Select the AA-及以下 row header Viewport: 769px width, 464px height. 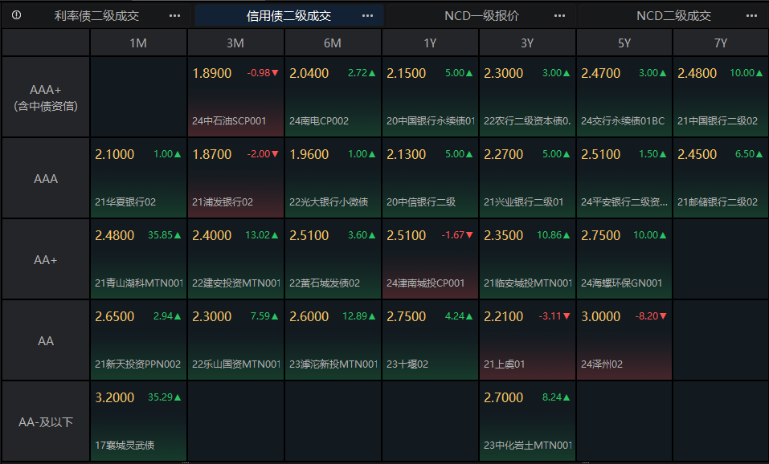point(46,421)
